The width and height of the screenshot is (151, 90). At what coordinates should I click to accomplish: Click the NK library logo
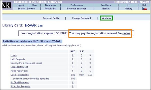pos(7,5)
